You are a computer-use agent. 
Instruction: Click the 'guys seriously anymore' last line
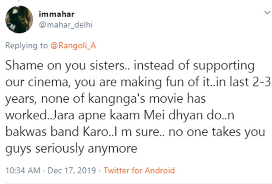(71, 149)
